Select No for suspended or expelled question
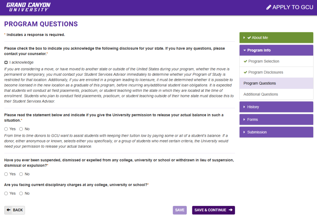The height and width of the screenshot is (218, 317). click(x=21, y=174)
